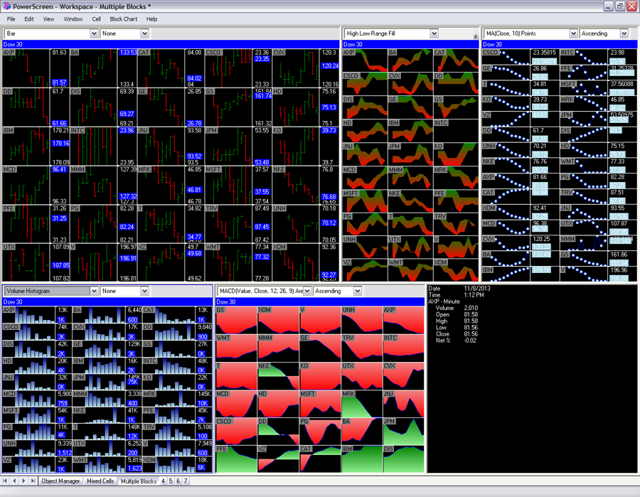Open the Volume Histogram dropdown
Screen dimensions: 640x497
94,291
